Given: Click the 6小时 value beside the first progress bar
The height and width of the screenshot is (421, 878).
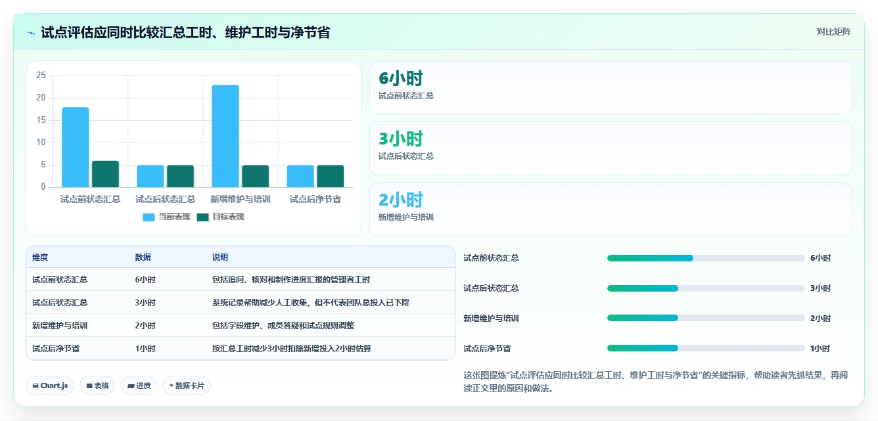Looking at the screenshot, I should click(821, 258).
